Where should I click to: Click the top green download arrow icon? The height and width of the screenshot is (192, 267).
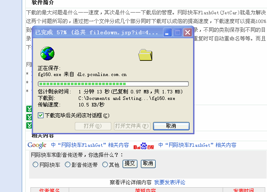(29, 109)
